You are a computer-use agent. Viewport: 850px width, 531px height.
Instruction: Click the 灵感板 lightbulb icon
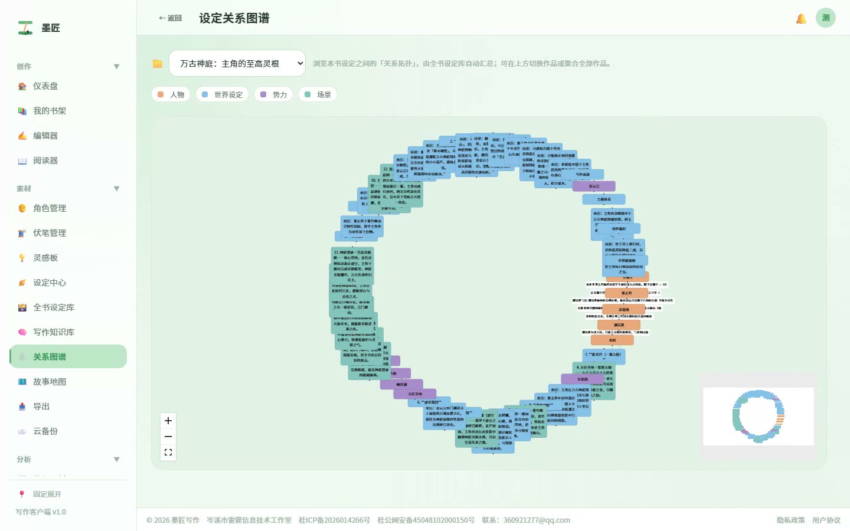point(22,258)
